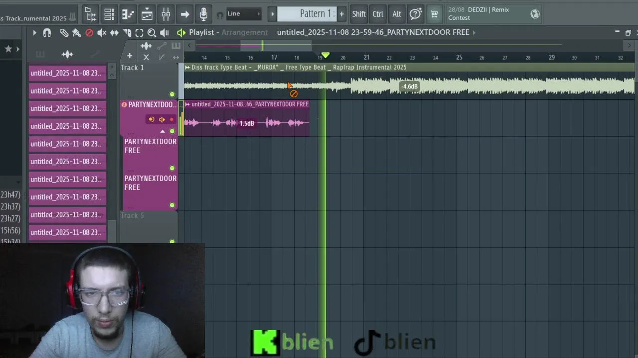Screen dimensions: 638x358
Task: Toggle the on-screen Ctrl key
Action: click(378, 14)
